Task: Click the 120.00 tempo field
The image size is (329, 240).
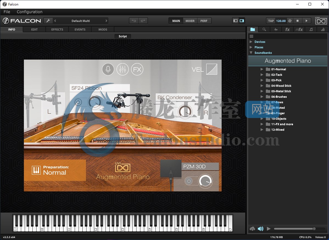Action: 281,21
